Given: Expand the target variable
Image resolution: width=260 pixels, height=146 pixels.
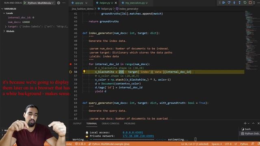Looking at the screenshot, I should click(x=6, y=26).
